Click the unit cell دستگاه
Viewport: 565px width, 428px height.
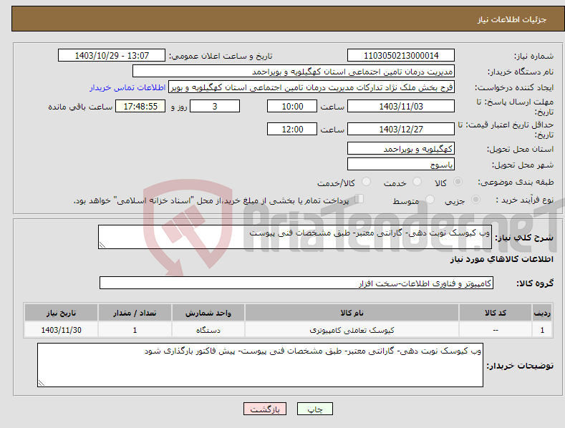tap(208, 330)
